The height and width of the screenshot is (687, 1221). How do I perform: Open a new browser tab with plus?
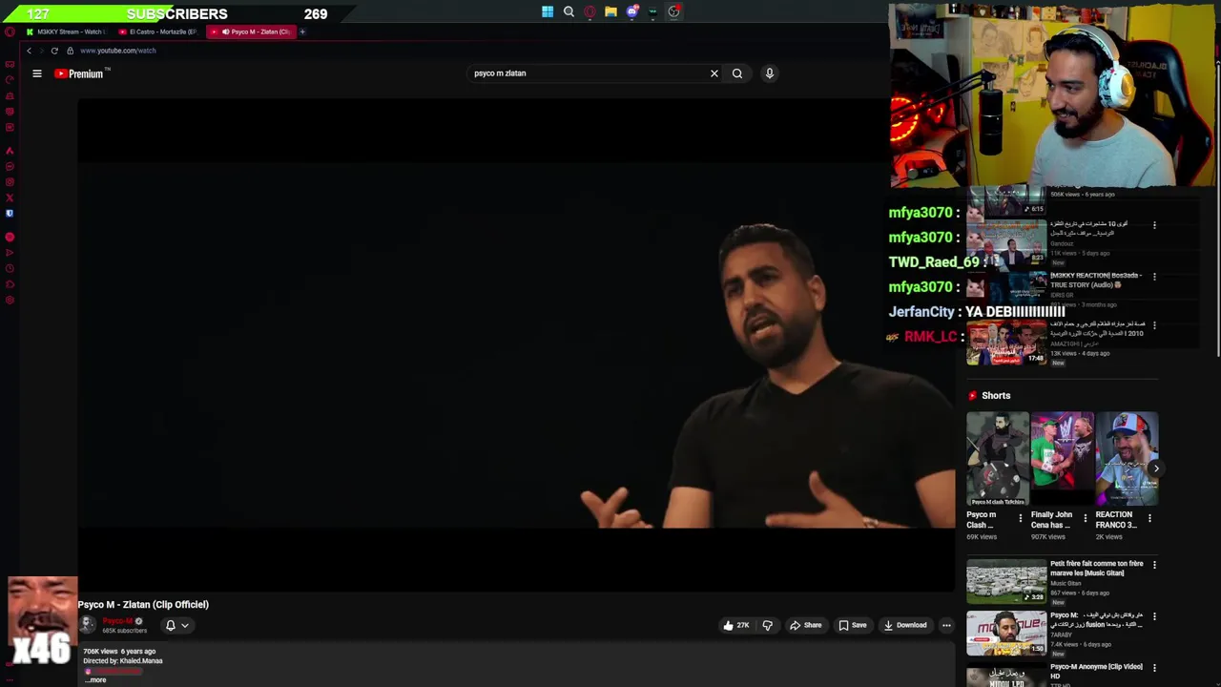point(302,31)
